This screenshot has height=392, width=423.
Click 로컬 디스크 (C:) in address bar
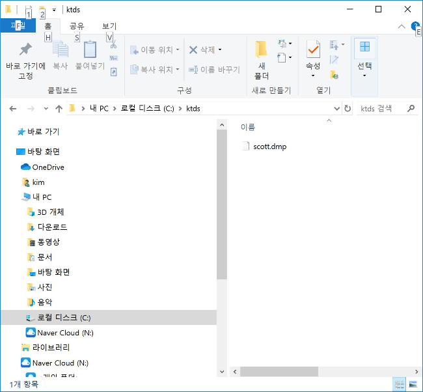pos(147,109)
